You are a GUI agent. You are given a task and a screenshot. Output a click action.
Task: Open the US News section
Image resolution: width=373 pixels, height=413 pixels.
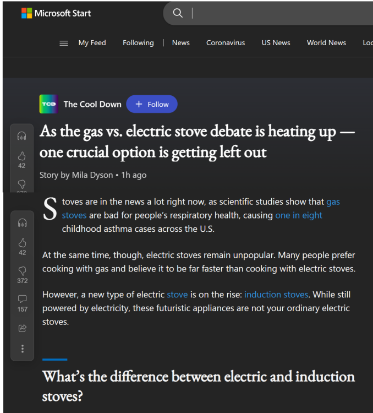pos(276,43)
